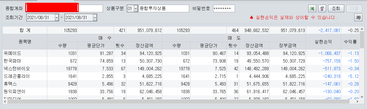The width and height of the screenshot is (367, 109).
Task: Click the 실현손익 column header
Action: 323,42
